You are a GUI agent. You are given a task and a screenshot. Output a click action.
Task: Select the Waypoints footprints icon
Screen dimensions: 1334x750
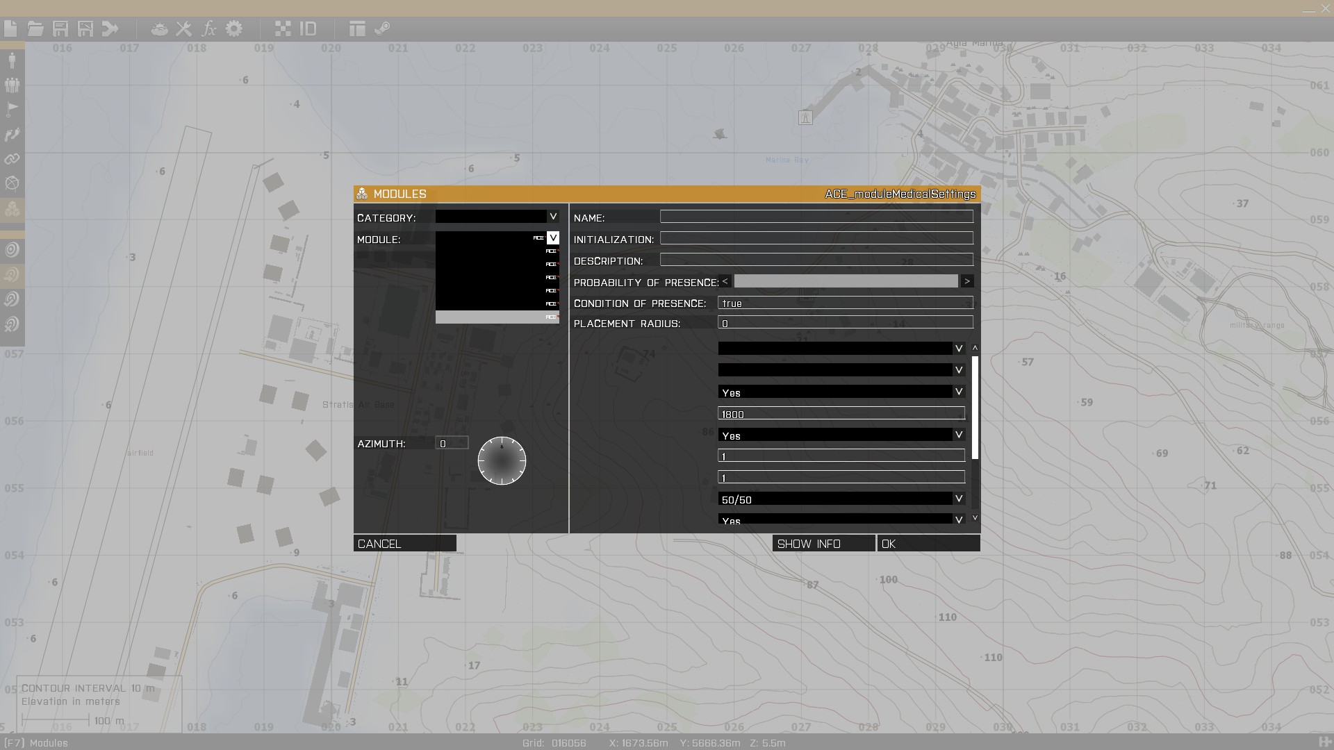[x=12, y=134]
